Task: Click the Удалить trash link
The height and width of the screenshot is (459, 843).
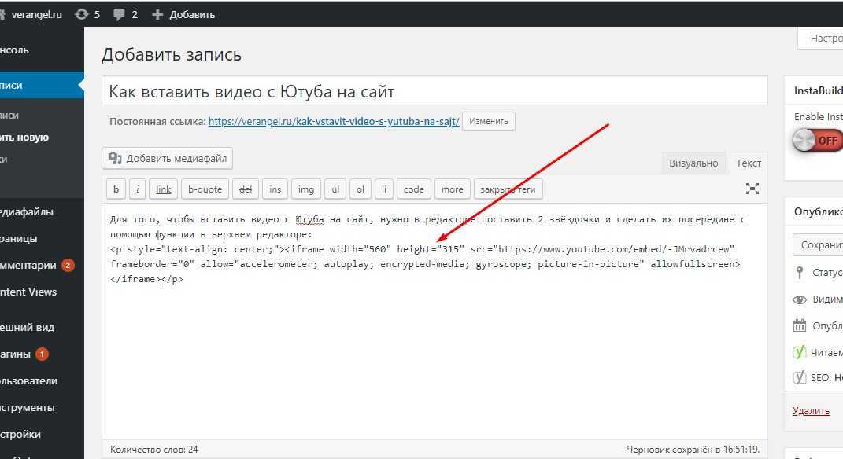Action: (x=811, y=410)
